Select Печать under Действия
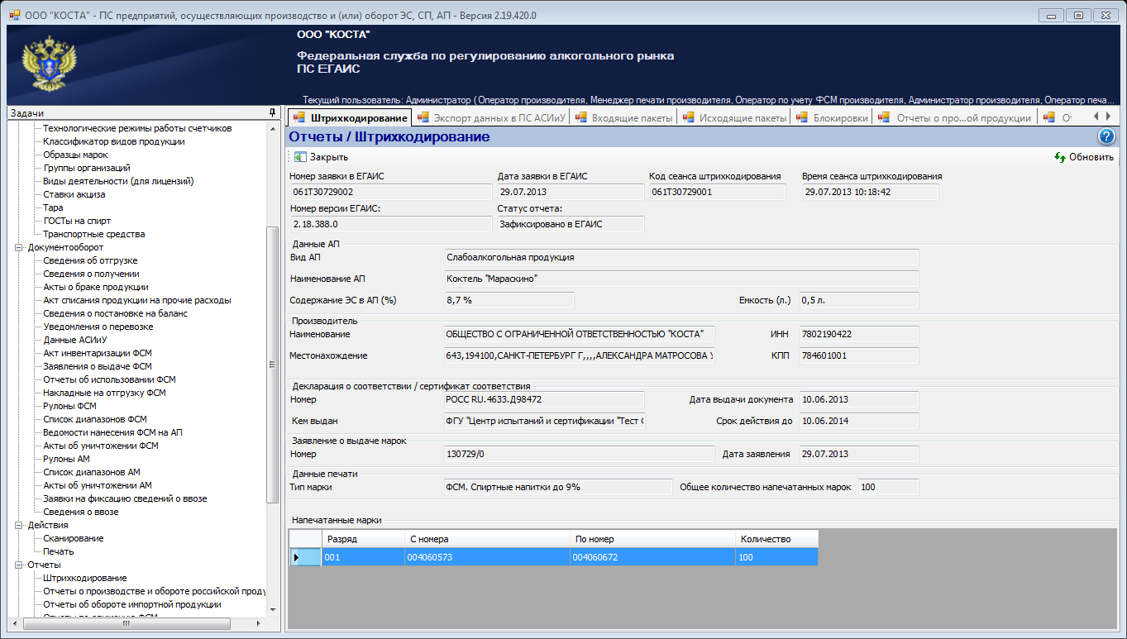1127x639 pixels. point(59,551)
